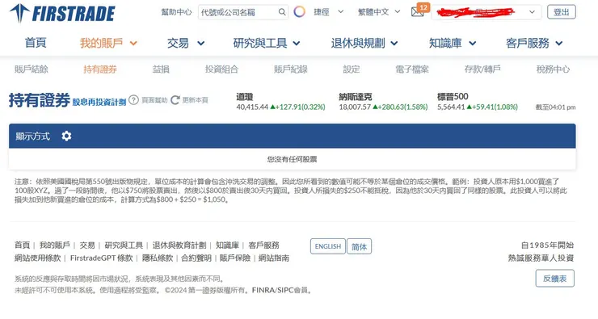Open the 賬戶紀錄 tab
The width and height of the screenshot is (598, 319).
pos(291,69)
